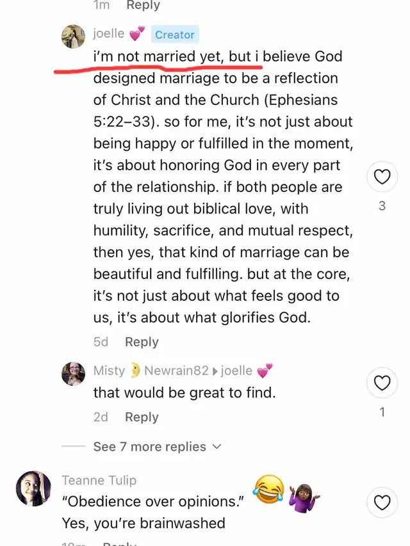410x546 pixels.
Task: Select Teanne's 'Obedience over opinions' comment text
Action: point(152,502)
